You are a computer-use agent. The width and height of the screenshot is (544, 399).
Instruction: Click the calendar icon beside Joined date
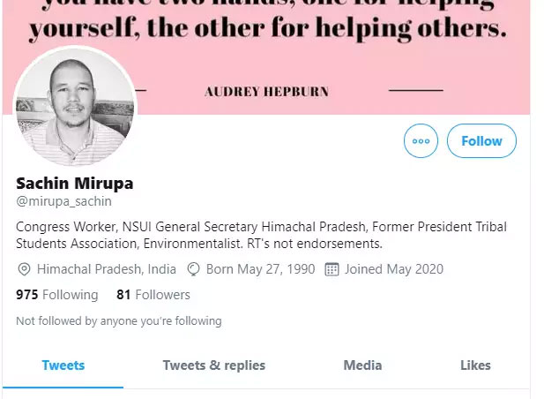pos(332,269)
